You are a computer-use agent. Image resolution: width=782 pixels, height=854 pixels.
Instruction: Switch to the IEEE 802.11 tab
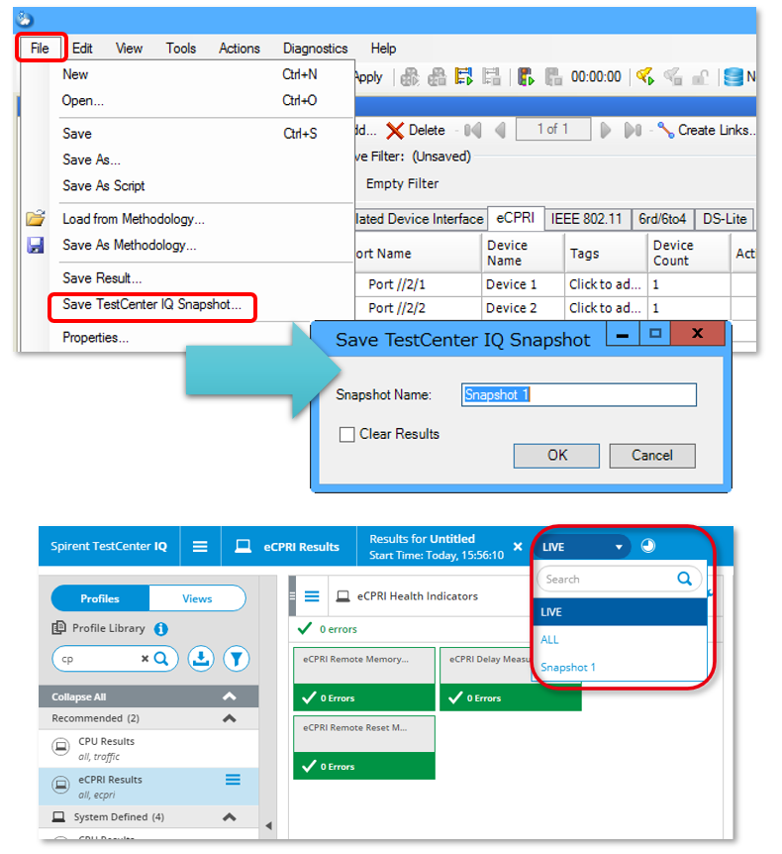tap(587, 219)
